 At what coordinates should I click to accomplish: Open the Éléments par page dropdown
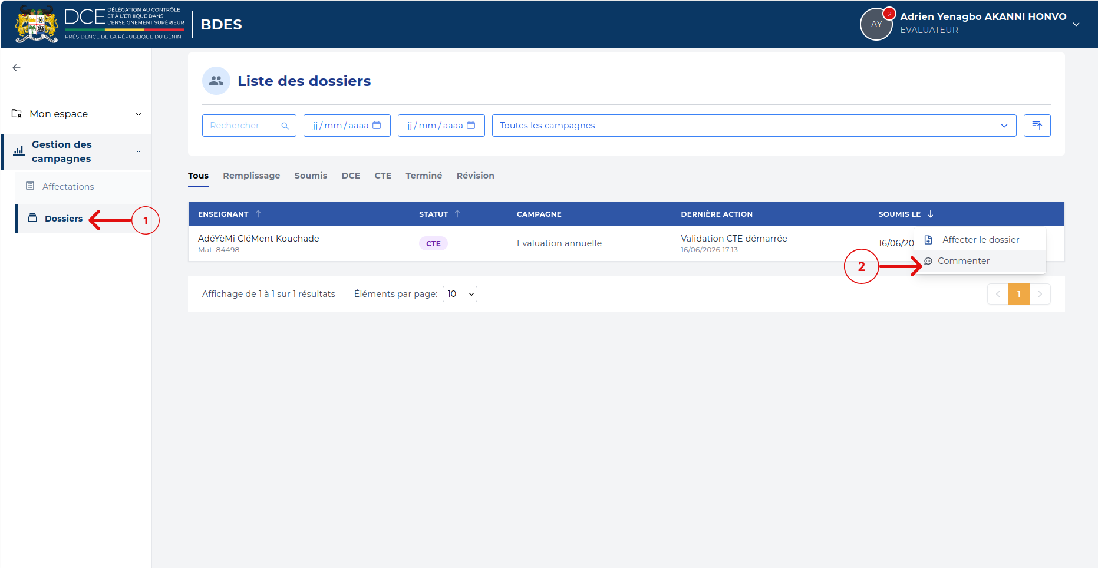[460, 294]
